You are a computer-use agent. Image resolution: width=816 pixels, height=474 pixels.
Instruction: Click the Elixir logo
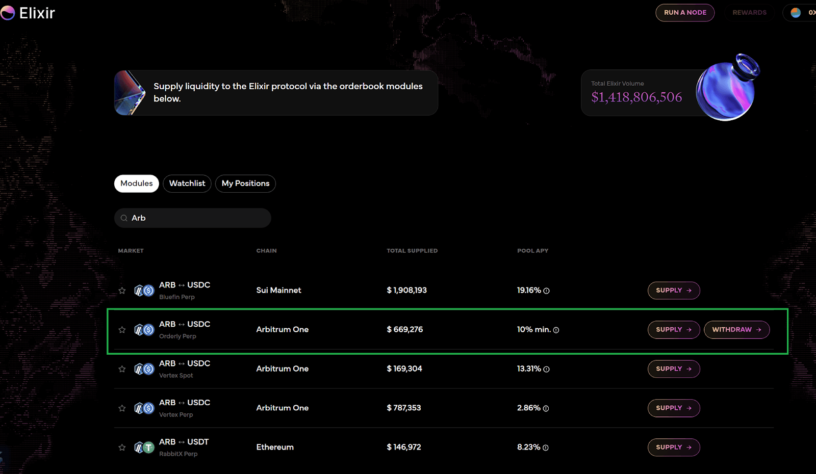28,13
